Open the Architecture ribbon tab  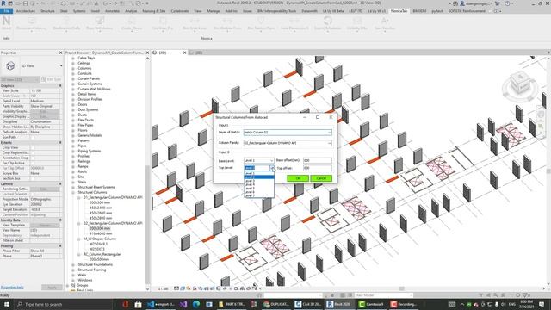[26, 11]
